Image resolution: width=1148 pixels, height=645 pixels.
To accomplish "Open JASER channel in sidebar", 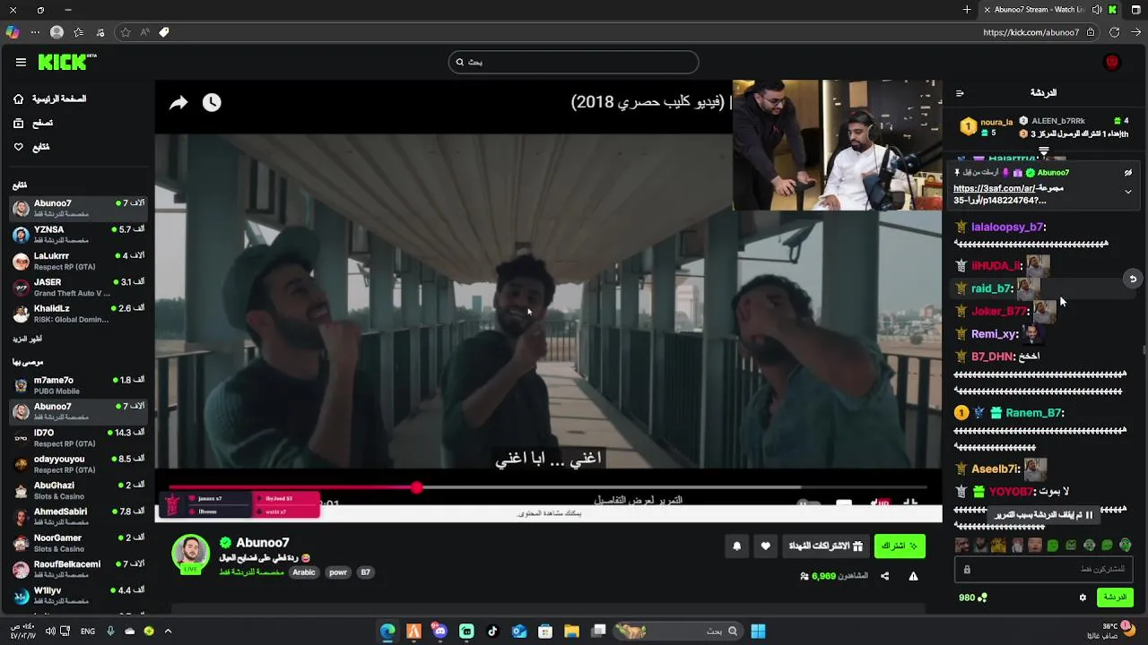I will click(x=78, y=287).
